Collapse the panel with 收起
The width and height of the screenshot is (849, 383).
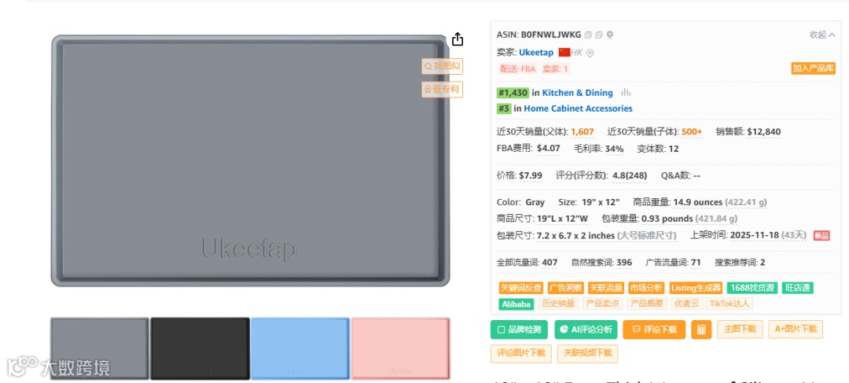click(822, 35)
